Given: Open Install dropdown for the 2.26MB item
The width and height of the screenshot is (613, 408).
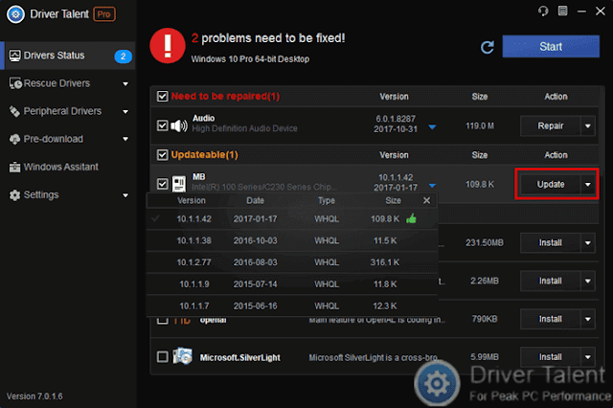Looking at the screenshot, I should pyautogui.click(x=587, y=281).
